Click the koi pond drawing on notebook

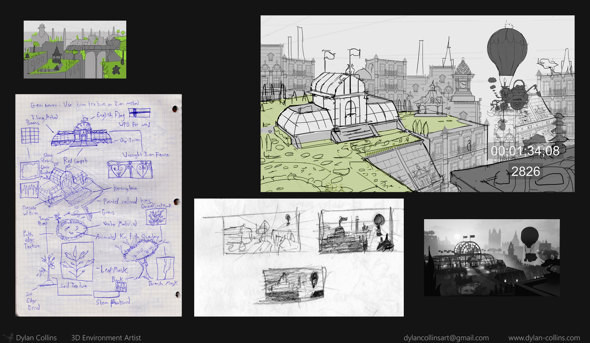(x=71, y=229)
